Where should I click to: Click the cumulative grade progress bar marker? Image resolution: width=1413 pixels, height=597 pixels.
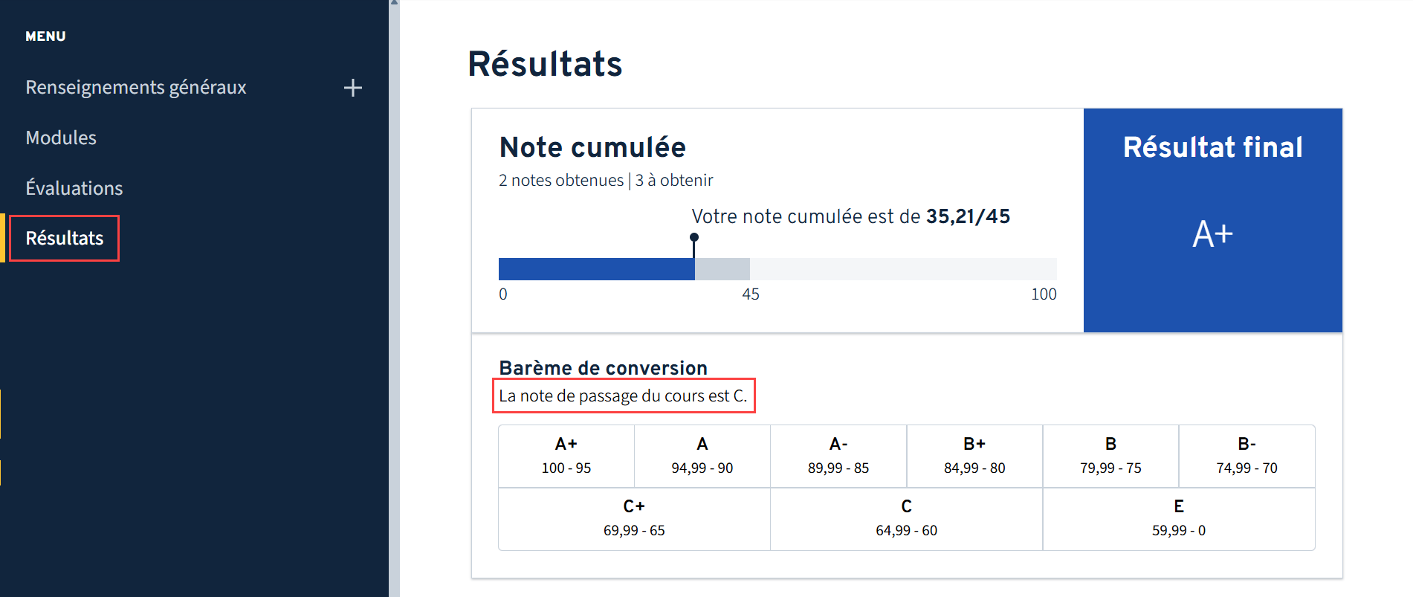pos(694,236)
